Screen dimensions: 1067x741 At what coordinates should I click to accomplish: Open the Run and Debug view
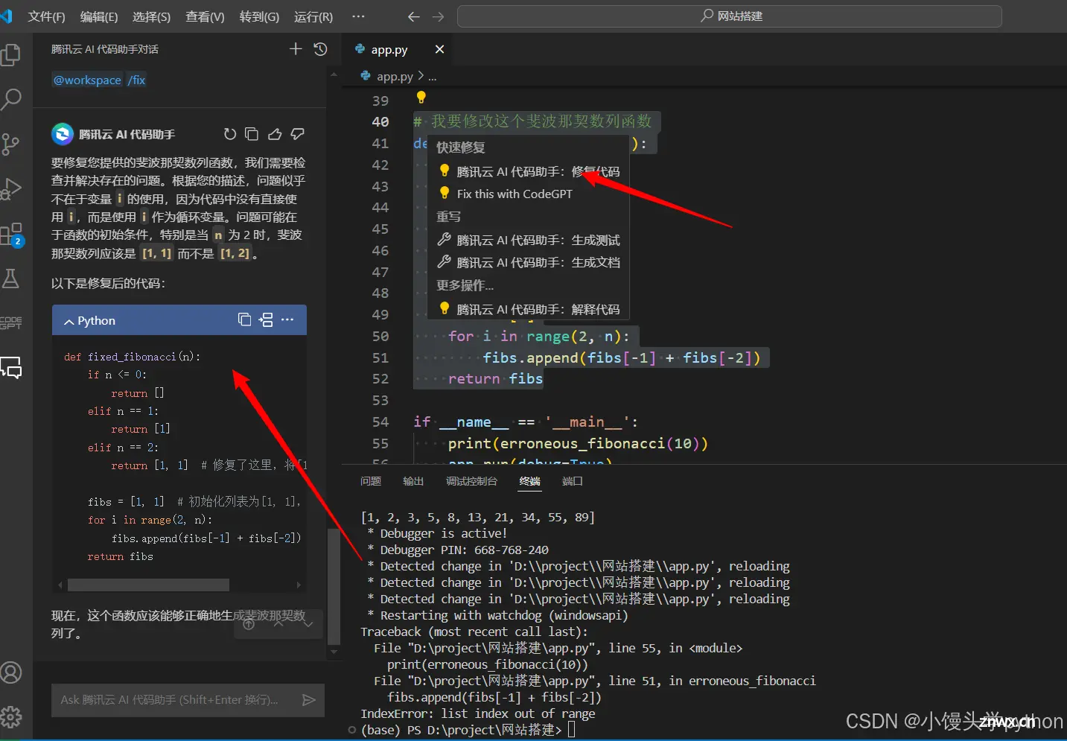point(11,189)
